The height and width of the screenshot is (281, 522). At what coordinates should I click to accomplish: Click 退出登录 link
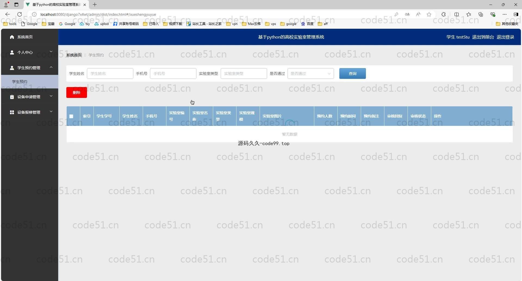click(x=505, y=37)
